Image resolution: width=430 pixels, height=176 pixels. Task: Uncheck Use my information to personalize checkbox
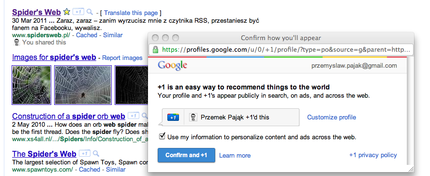(162, 136)
